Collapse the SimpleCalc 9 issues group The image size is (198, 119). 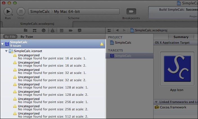3,44
